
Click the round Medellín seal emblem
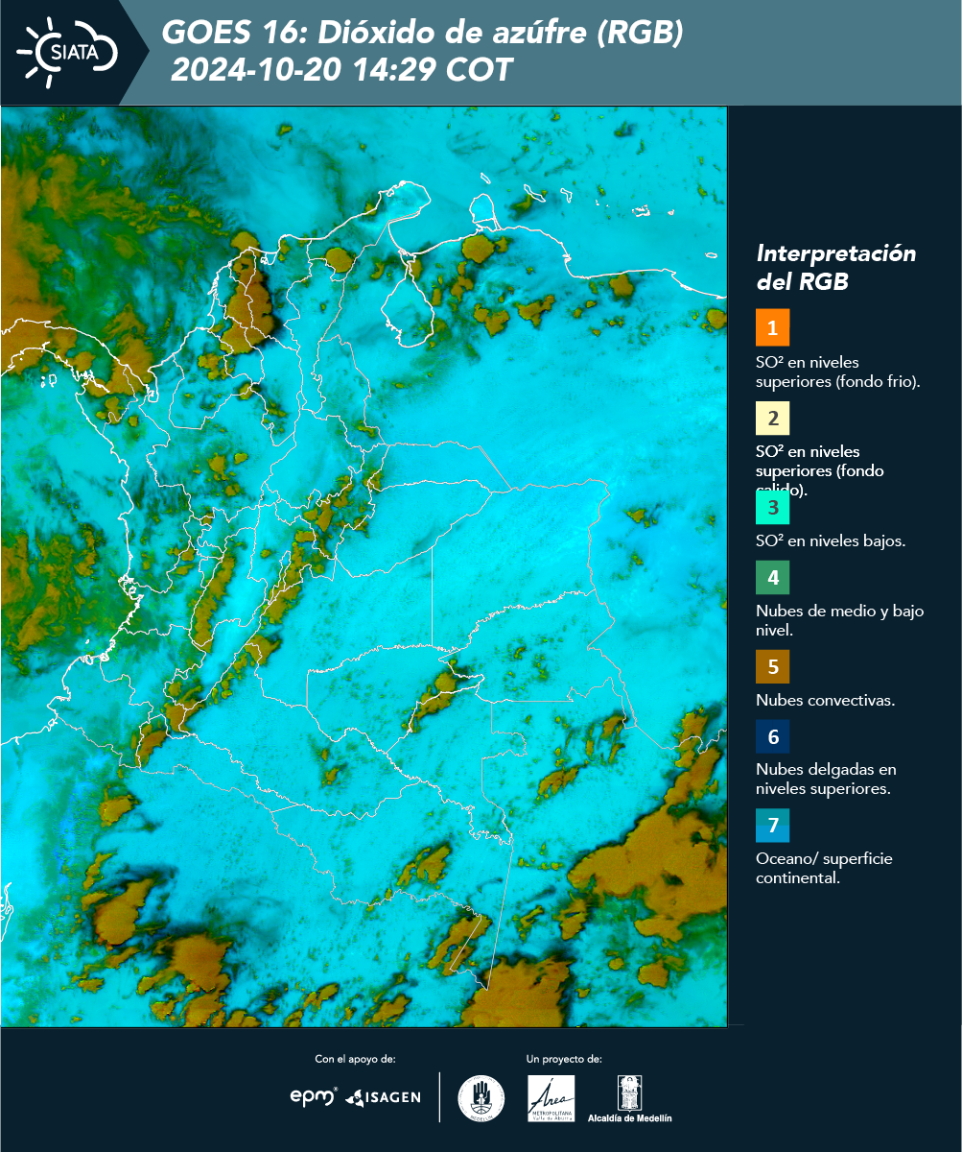(x=481, y=1097)
